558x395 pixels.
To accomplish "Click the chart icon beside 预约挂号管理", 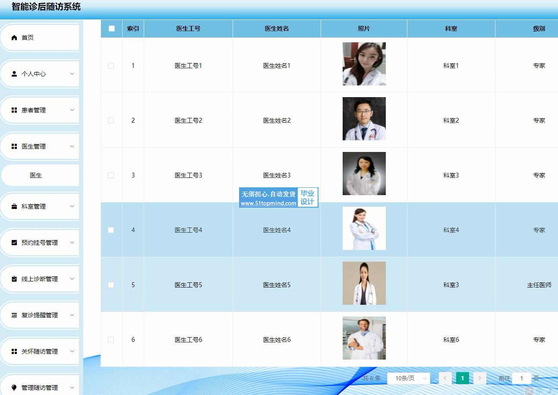I will point(14,243).
